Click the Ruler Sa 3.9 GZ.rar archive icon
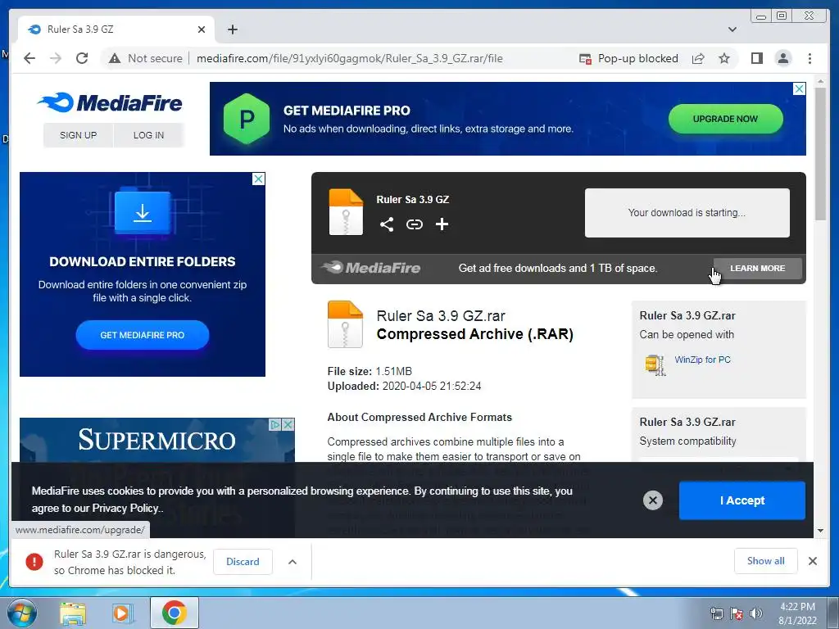The image size is (839, 629). [345, 324]
